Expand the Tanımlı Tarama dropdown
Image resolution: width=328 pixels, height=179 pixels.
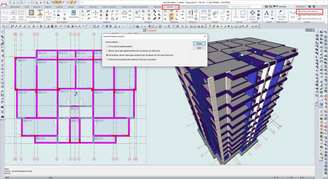coord(252,19)
